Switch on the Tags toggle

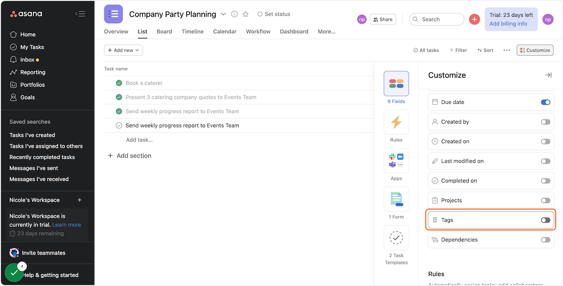(x=545, y=220)
